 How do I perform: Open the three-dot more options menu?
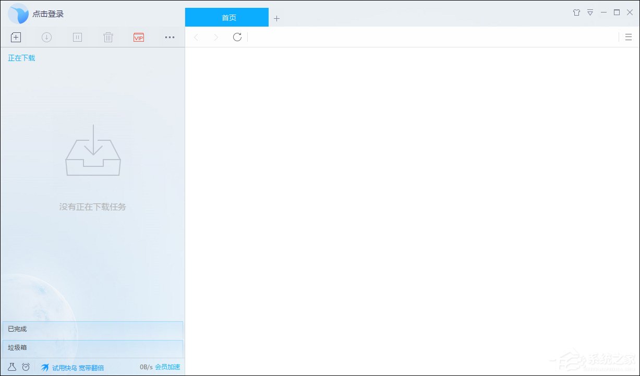pyautogui.click(x=170, y=37)
